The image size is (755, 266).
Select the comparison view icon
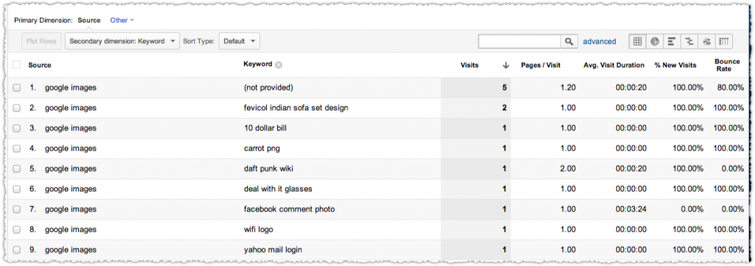[689, 41]
